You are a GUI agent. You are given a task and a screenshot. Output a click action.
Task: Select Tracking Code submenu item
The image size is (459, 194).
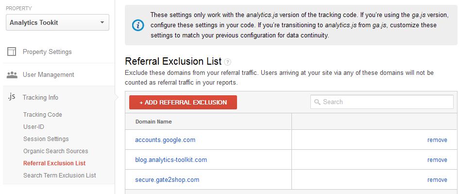(x=43, y=115)
